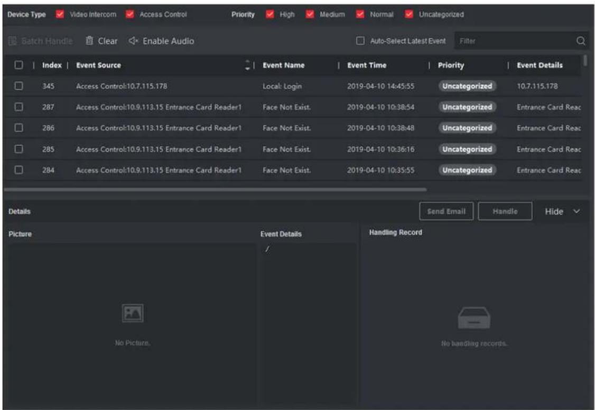Screen dimensions: 595x410
Task: Click the Uncategorized badge in row 284
Action: [x=467, y=170]
